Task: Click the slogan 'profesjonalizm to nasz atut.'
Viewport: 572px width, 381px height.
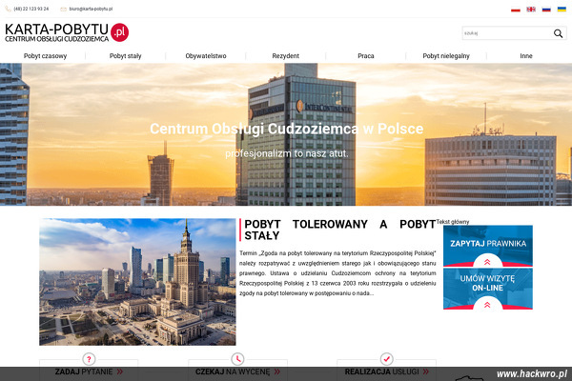Action: click(x=287, y=153)
